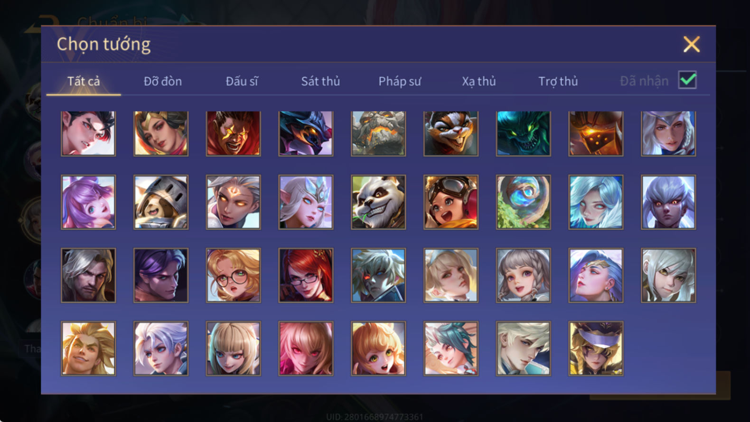Select the panda hero portrait
This screenshot has height=422, width=750.
pyautogui.click(x=378, y=202)
